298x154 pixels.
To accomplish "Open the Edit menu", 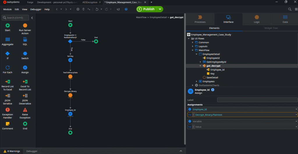I will click(x=17, y=9).
